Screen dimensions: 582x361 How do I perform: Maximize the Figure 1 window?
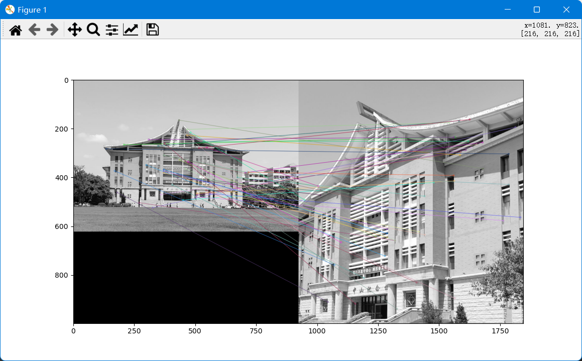pyautogui.click(x=537, y=10)
